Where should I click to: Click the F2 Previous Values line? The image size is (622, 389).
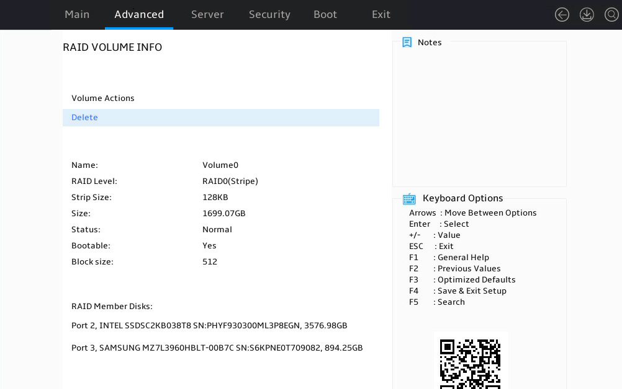coord(454,269)
